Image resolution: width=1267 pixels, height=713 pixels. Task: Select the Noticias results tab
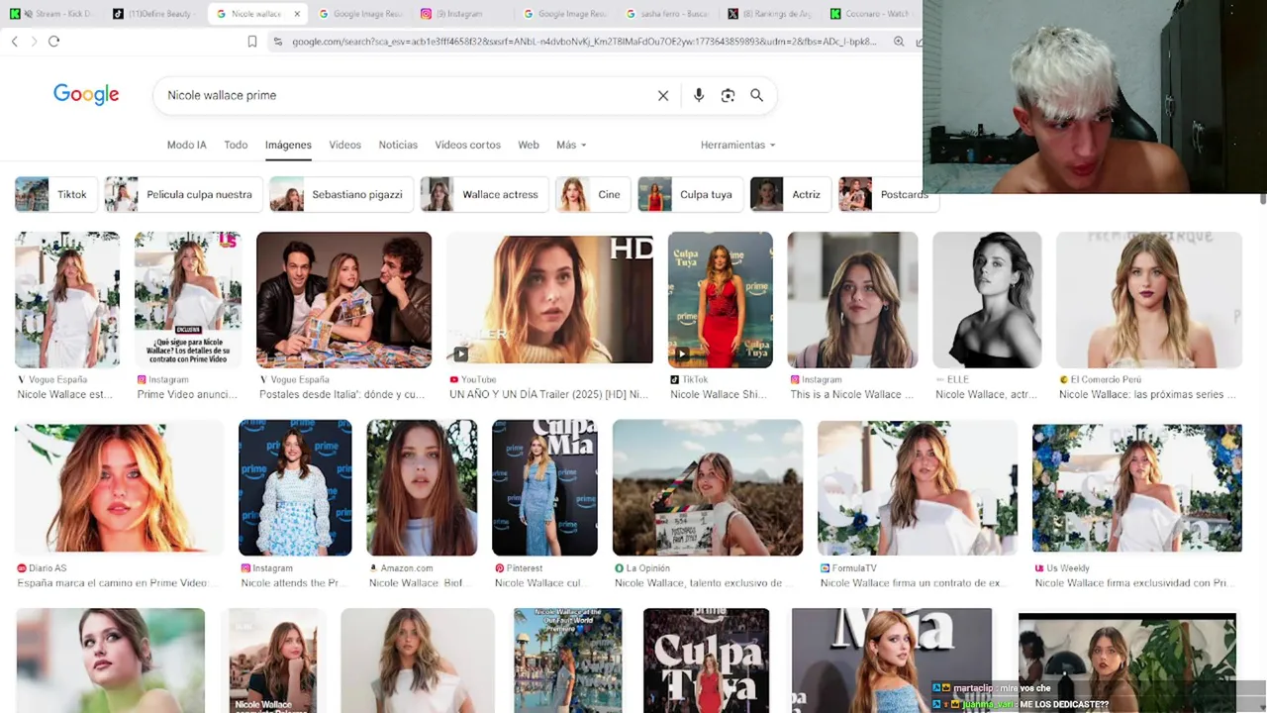[x=398, y=145]
